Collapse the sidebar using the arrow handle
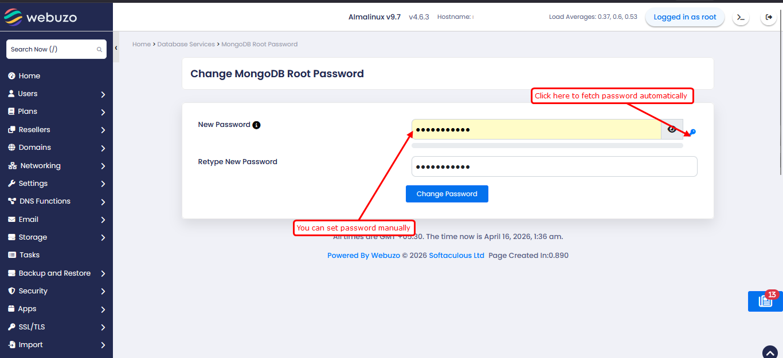The height and width of the screenshot is (358, 783). (x=116, y=48)
